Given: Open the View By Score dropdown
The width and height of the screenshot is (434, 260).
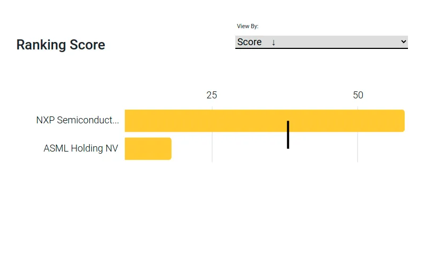Looking at the screenshot, I should (321, 42).
